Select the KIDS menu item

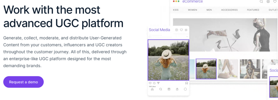pos(176,10)
